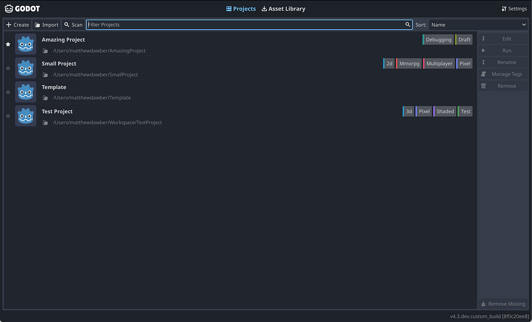
Task: Click the Debugging tag on Amazing Project
Action: pyautogui.click(x=438, y=40)
